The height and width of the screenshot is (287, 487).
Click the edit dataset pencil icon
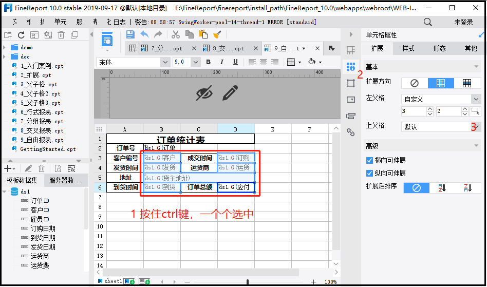pyautogui.click(x=28, y=168)
